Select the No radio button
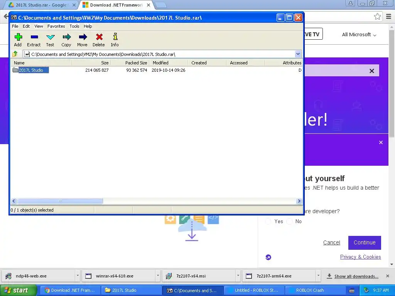 (x=290, y=222)
